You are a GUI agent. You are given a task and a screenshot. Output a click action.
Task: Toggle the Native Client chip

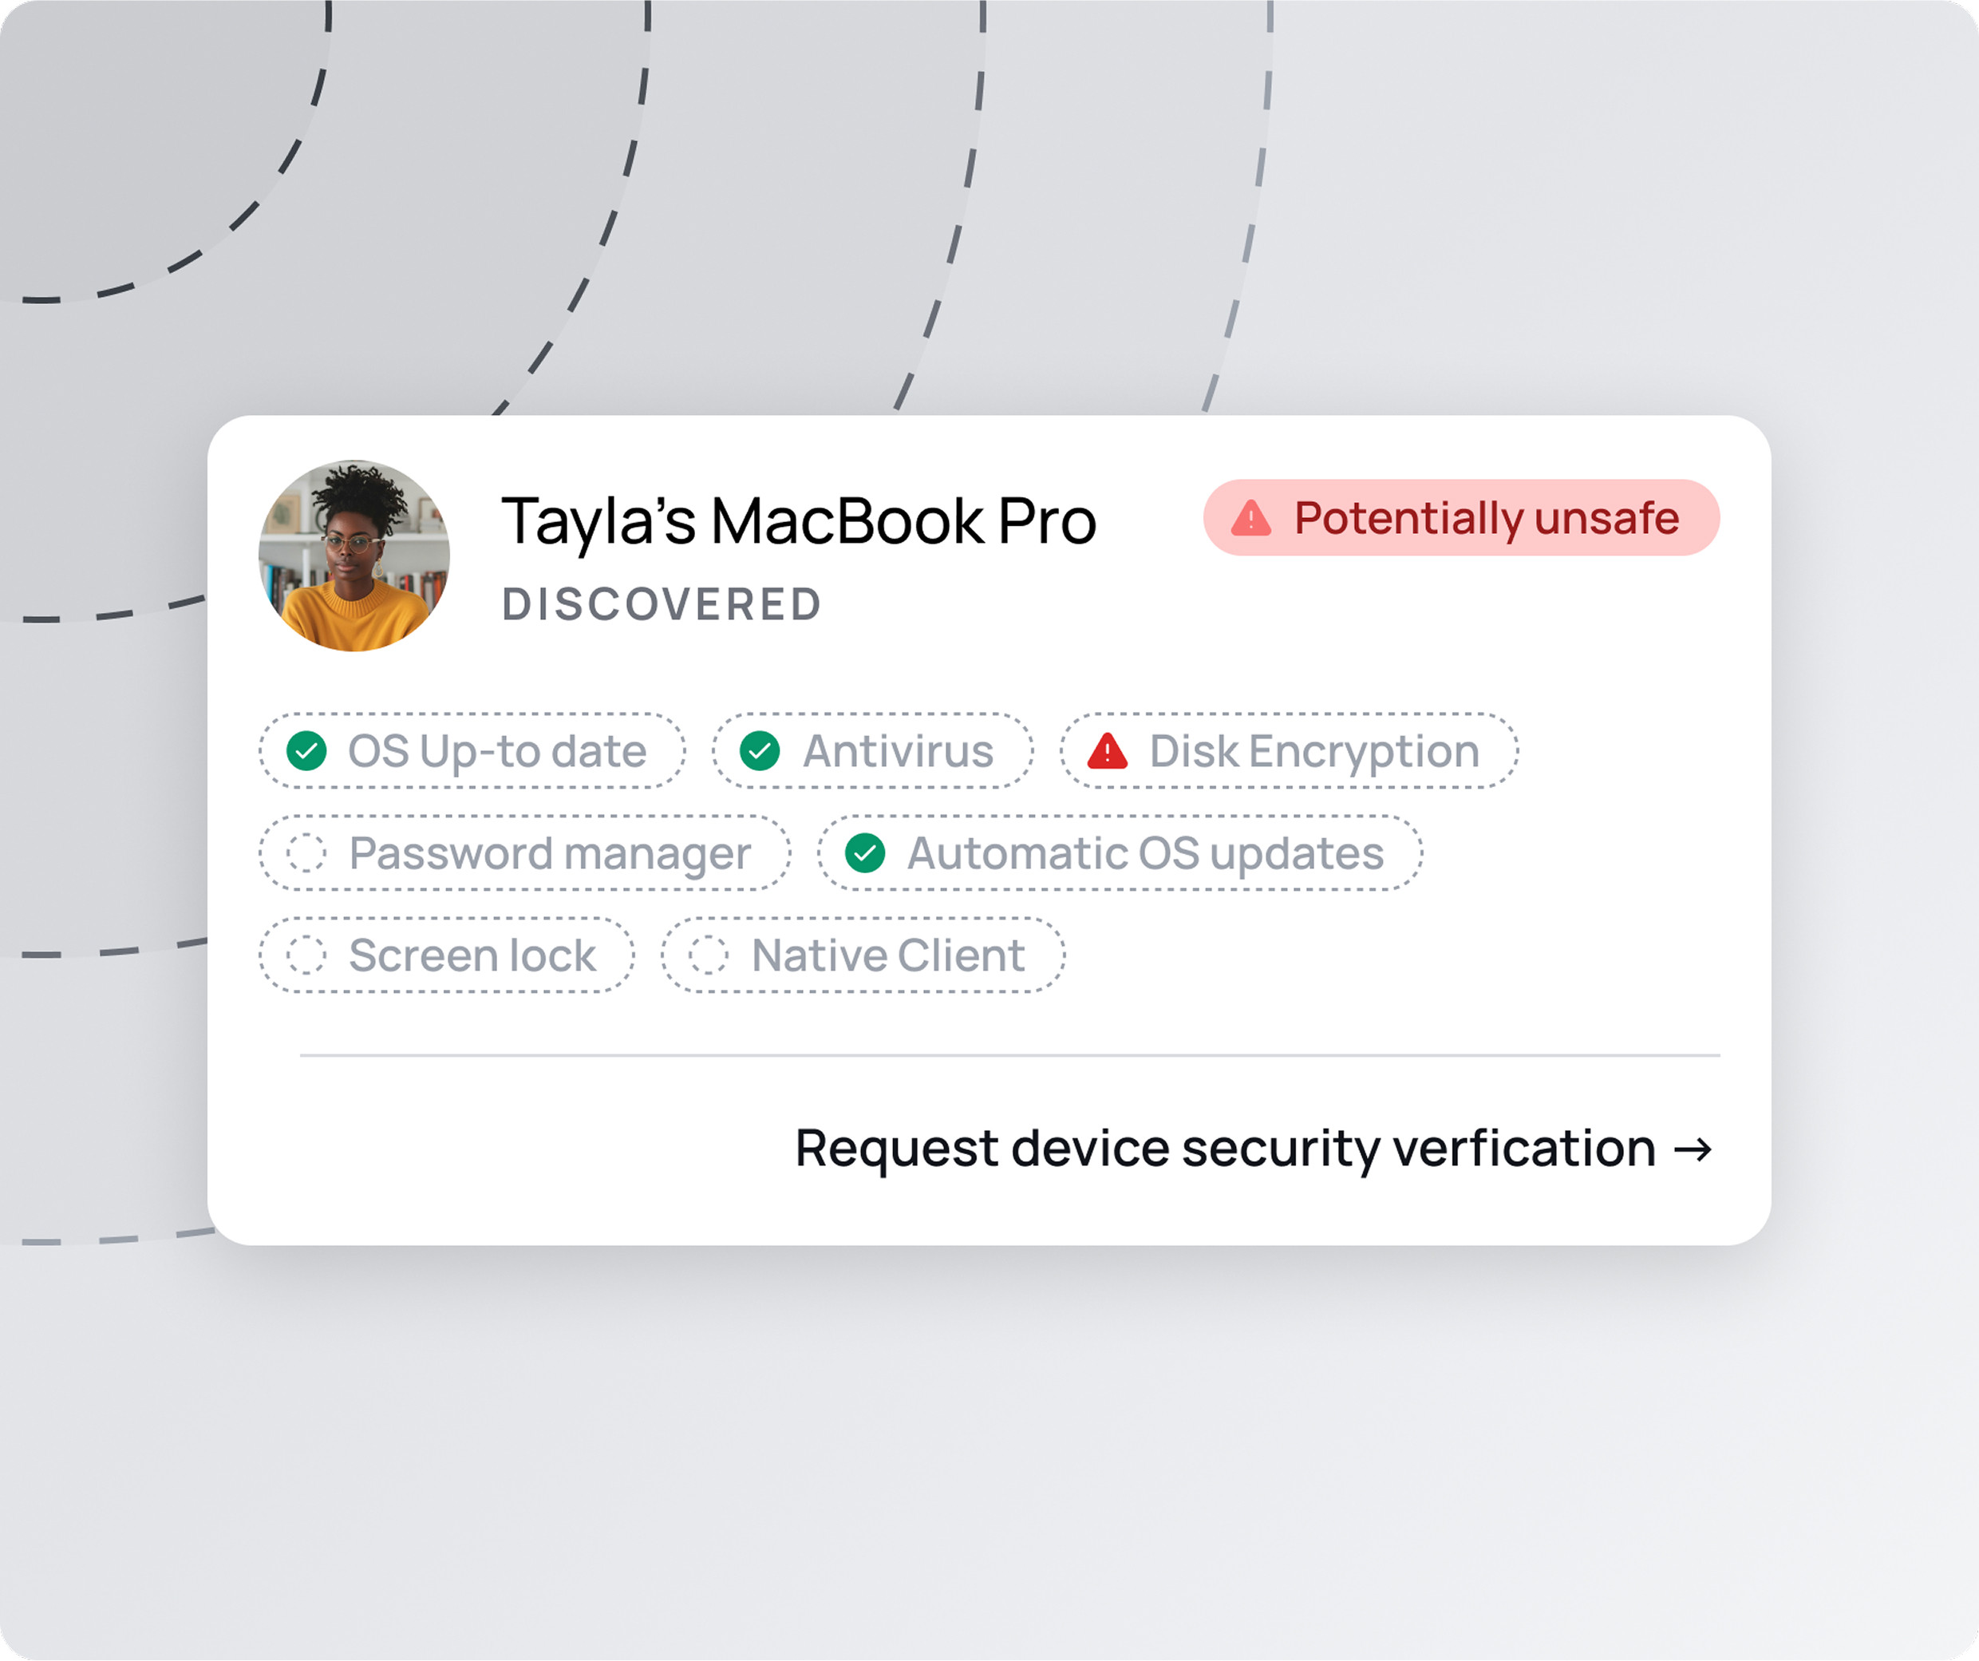click(863, 955)
